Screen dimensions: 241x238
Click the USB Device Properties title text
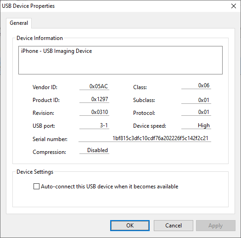click(28, 6)
